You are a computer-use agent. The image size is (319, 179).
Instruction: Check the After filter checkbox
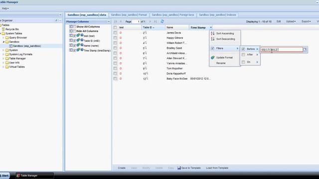pos(243,55)
